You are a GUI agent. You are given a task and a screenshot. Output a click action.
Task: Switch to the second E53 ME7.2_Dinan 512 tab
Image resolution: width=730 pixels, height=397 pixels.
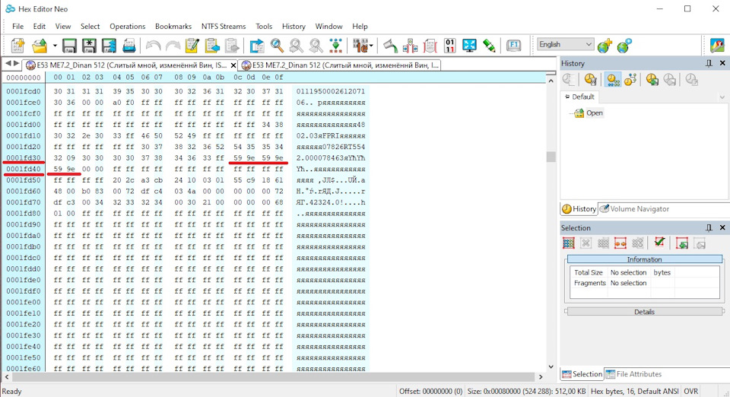(x=341, y=65)
